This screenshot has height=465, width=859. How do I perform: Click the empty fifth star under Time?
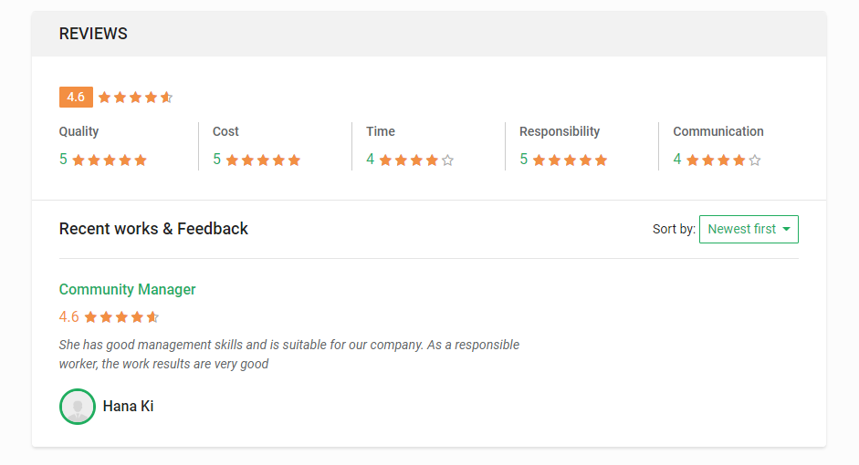click(x=447, y=160)
